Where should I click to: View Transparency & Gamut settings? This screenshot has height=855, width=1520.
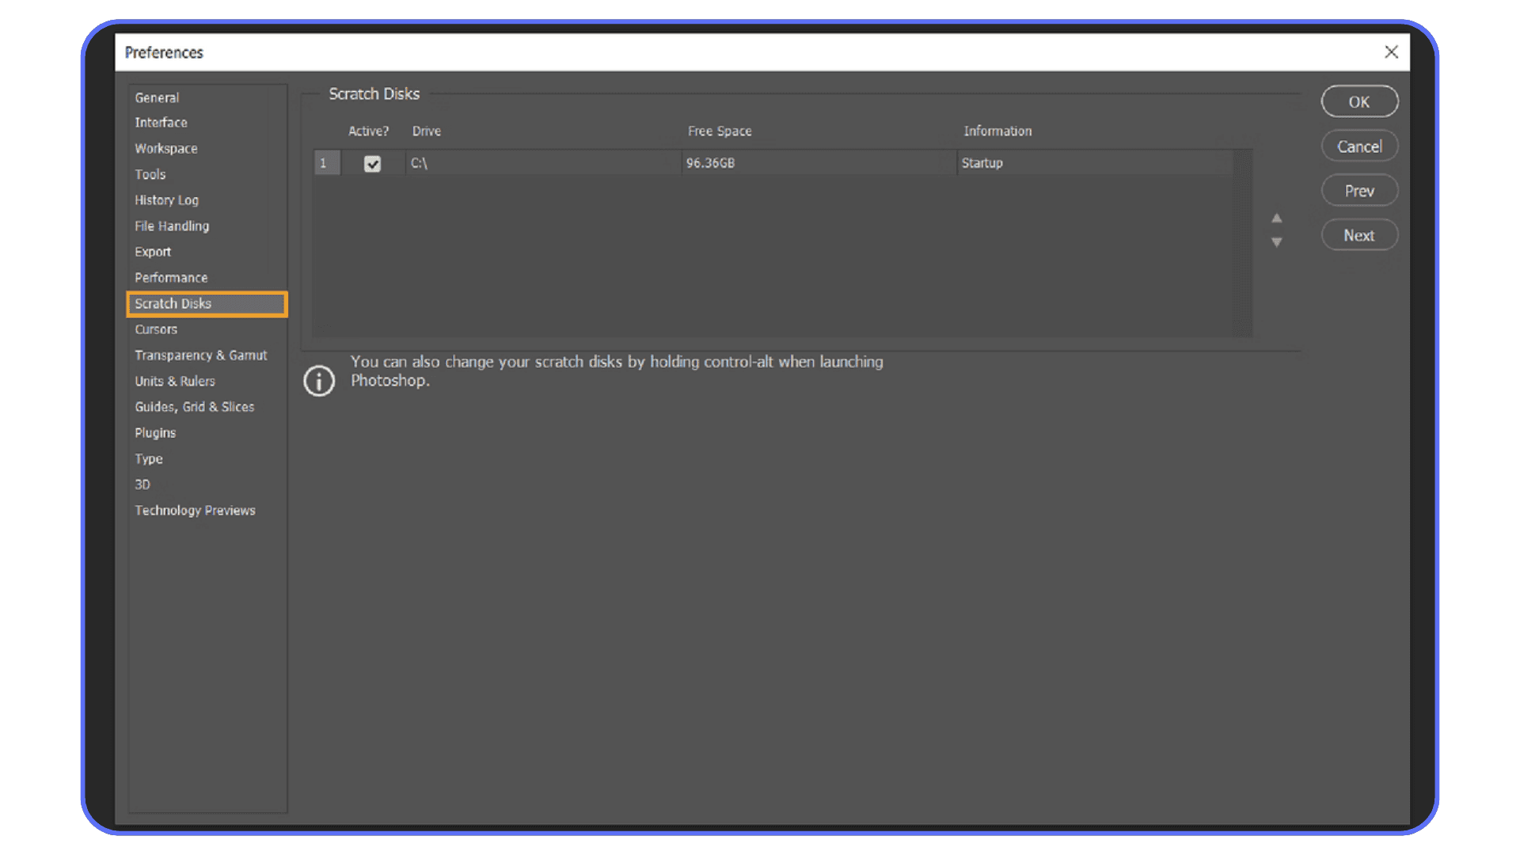point(201,355)
